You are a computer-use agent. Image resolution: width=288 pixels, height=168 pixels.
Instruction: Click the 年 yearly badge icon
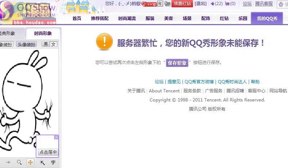160,4
